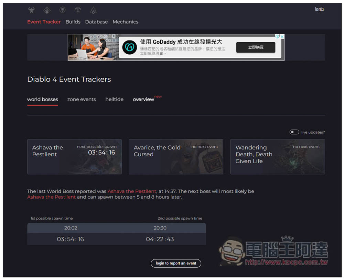Click the 20:02 first spawn time
This screenshot has width=344, height=280.
coord(71,228)
